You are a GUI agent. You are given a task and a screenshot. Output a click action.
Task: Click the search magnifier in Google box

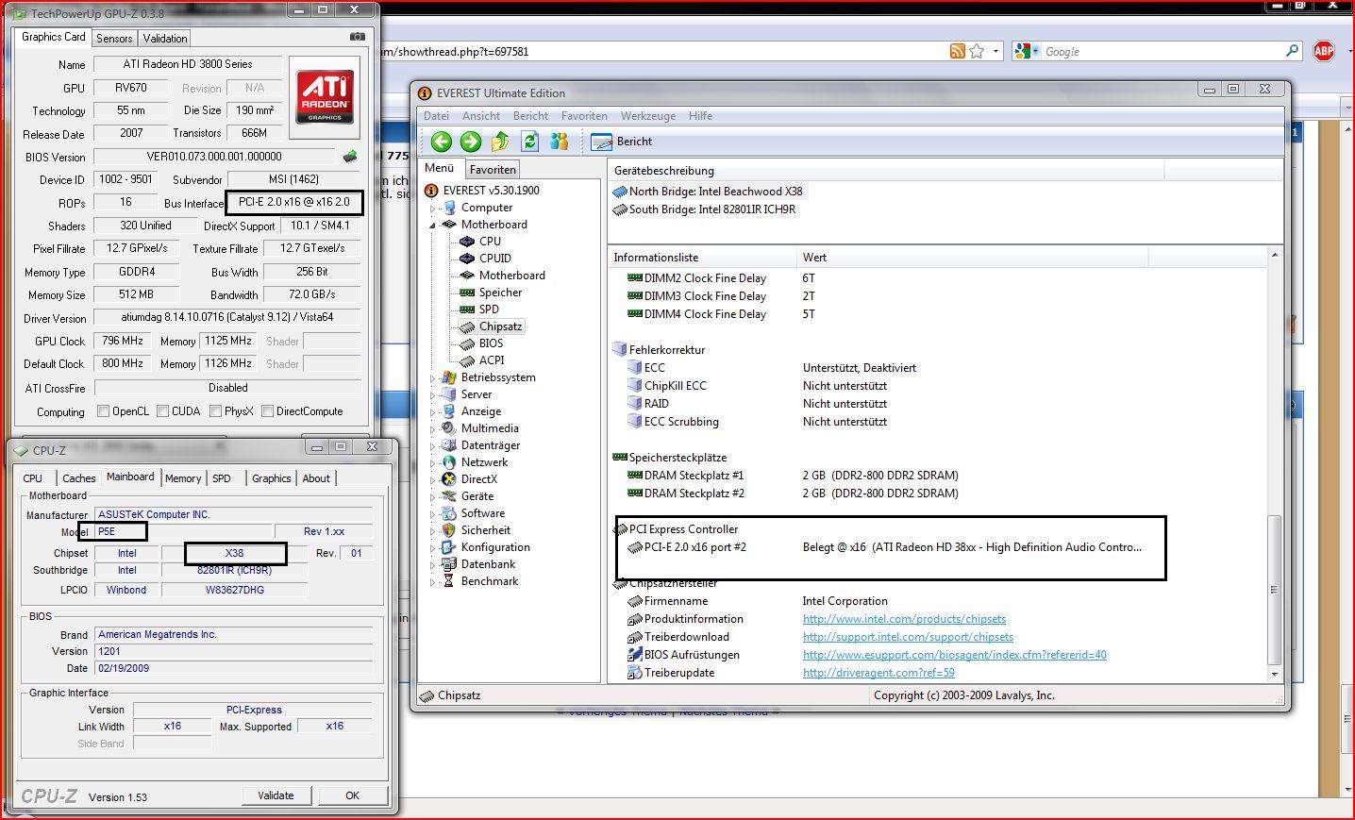click(x=1292, y=51)
